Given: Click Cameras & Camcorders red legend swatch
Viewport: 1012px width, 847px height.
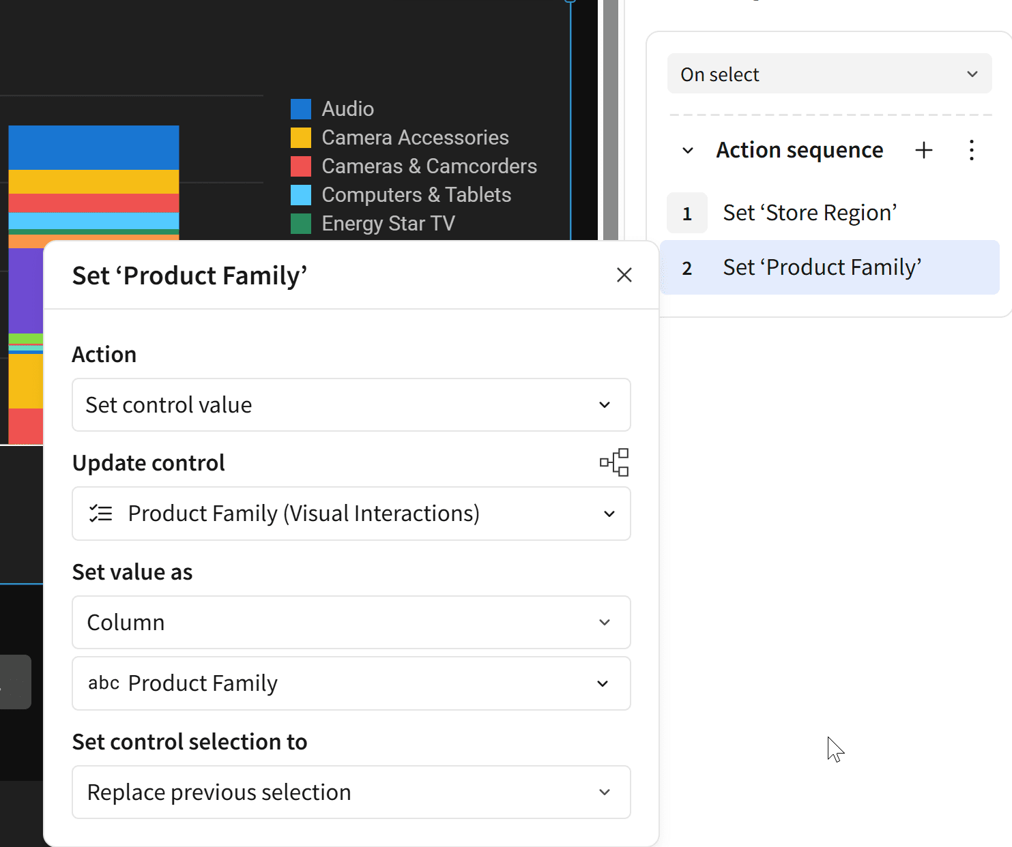Looking at the screenshot, I should pos(301,166).
